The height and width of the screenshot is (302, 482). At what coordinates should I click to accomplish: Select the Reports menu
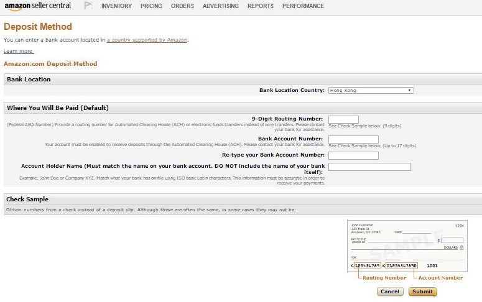(260, 6)
